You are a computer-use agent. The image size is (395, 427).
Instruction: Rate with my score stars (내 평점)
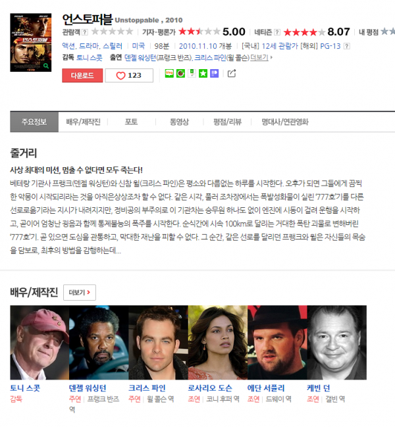pyautogui.click(x=388, y=32)
